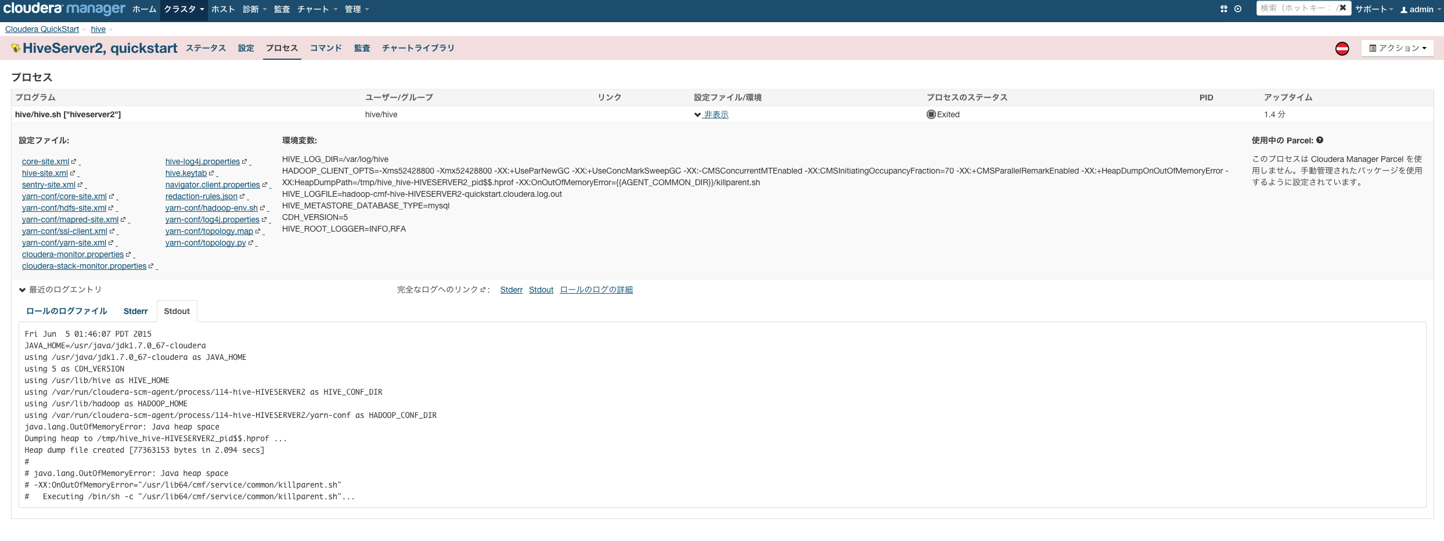Open yarn-conf/topology.map file link
Screen dimensions: 1444x541
pyautogui.click(x=209, y=231)
